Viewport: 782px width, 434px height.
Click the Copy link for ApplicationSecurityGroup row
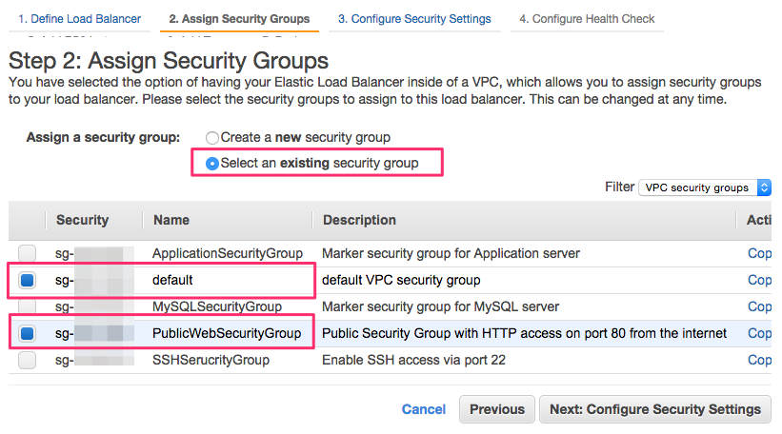coord(759,253)
